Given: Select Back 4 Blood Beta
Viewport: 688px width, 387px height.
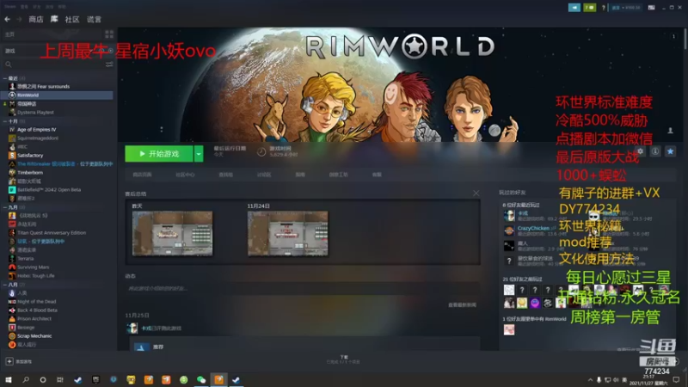Looking at the screenshot, I should tap(37, 310).
